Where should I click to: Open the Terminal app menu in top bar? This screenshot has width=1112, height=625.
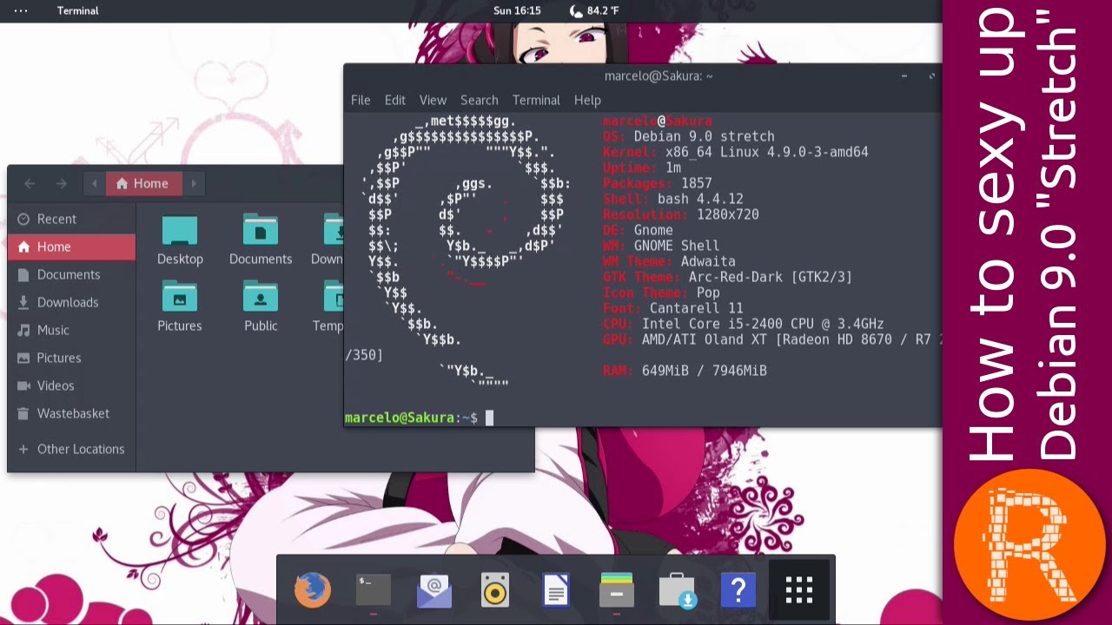click(x=77, y=10)
